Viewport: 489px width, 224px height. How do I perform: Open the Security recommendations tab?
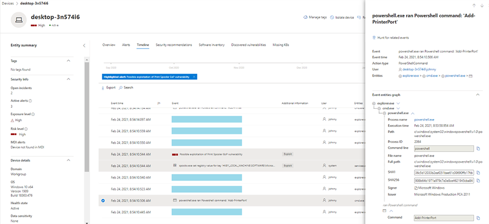click(x=174, y=45)
